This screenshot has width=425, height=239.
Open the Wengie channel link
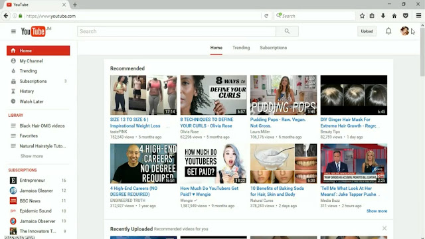[187, 200]
